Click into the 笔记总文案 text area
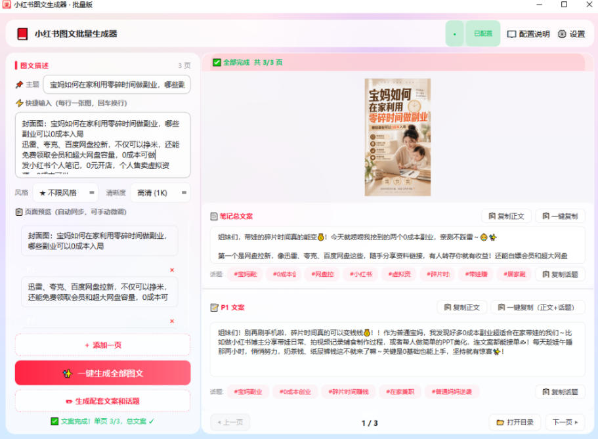Viewport: 598px width, 439px height. pos(397,245)
